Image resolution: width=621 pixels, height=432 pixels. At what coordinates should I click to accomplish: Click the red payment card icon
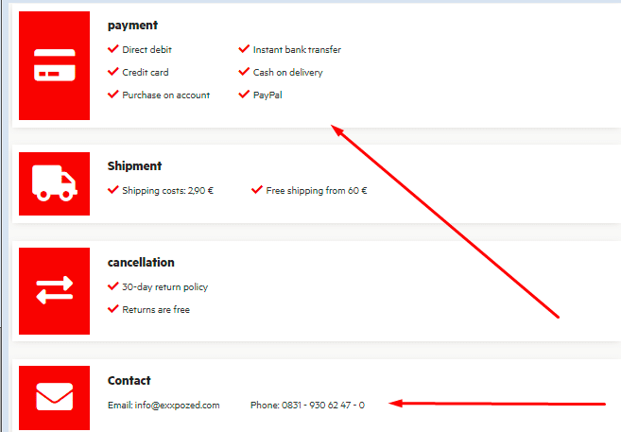pos(54,66)
